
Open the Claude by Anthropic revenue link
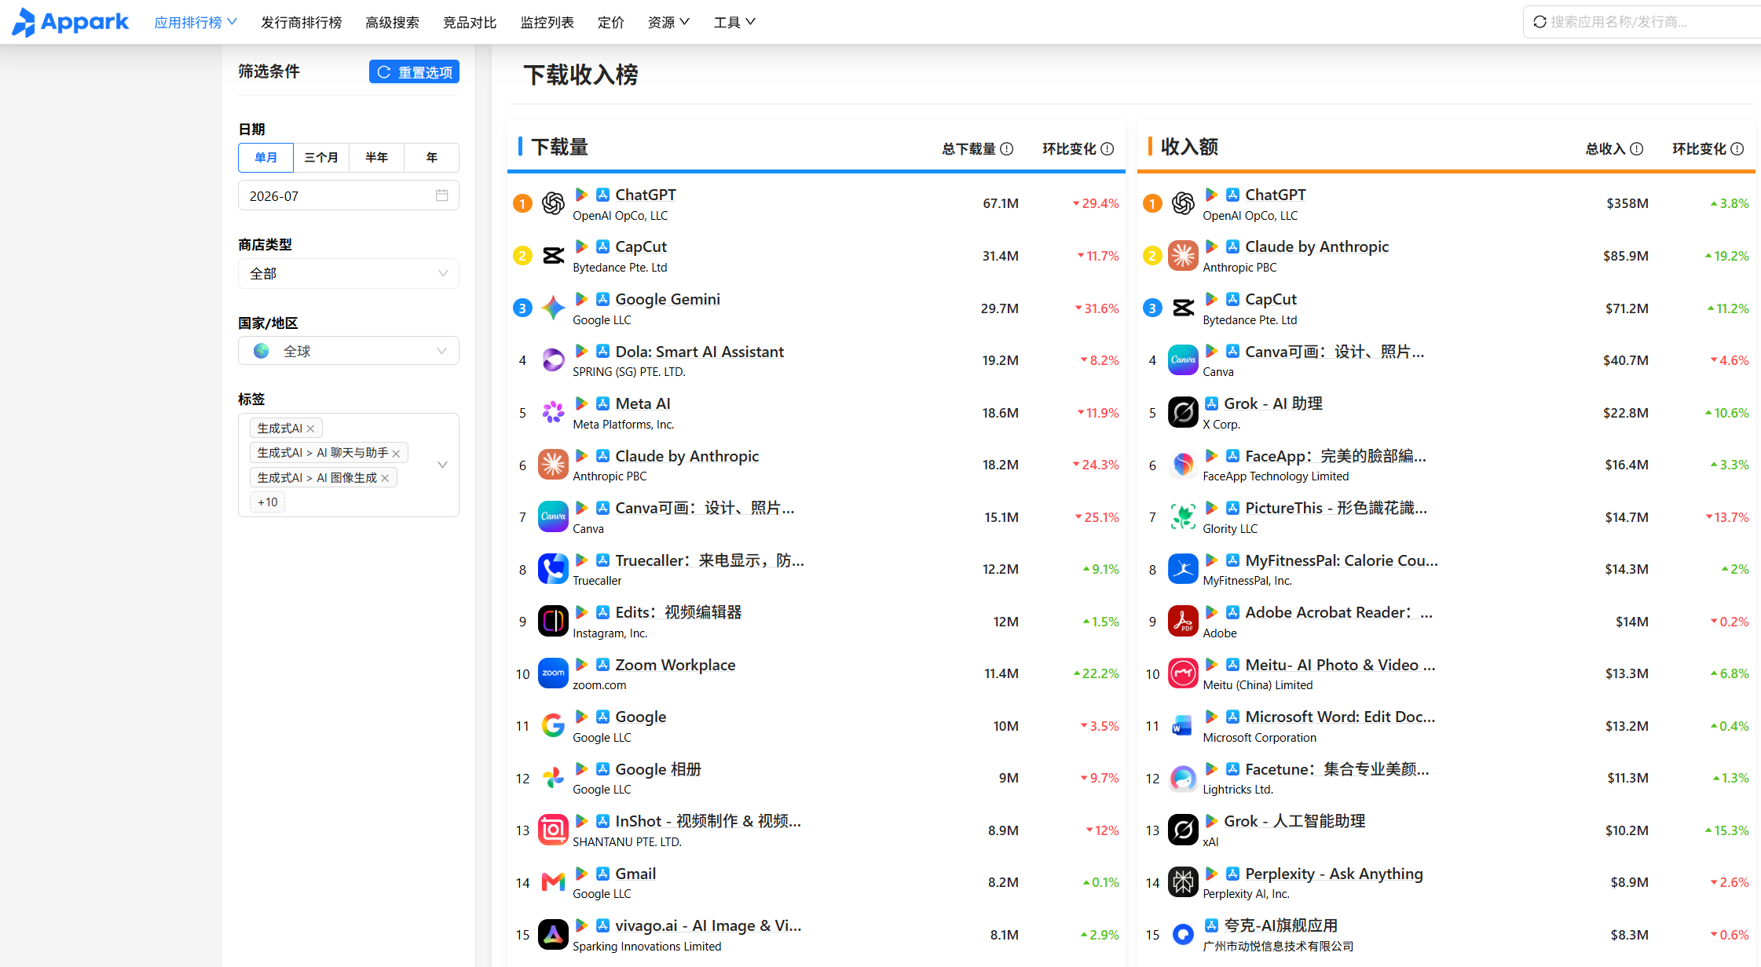pos(1316,246)
